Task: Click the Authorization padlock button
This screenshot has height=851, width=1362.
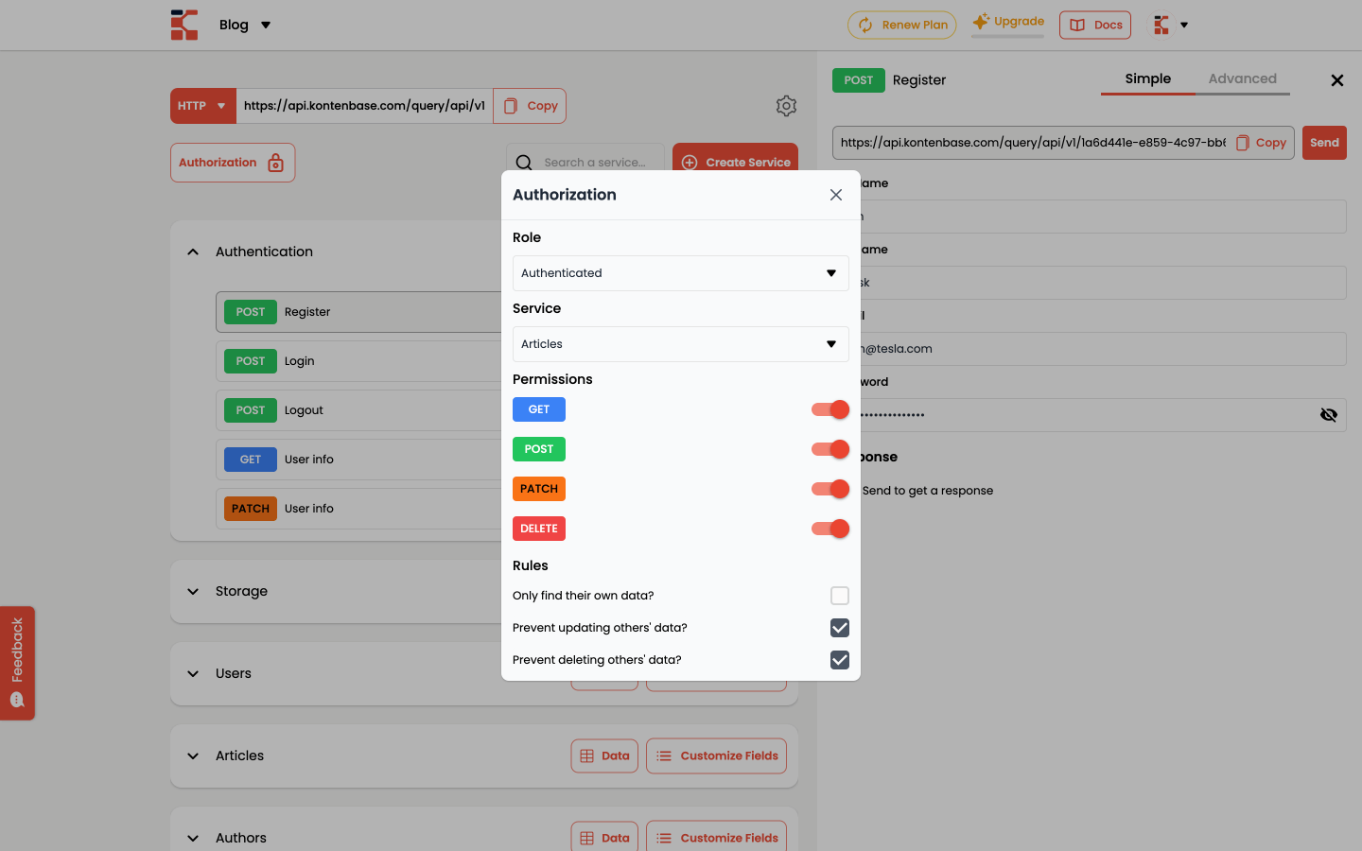Action: point(233,163)
